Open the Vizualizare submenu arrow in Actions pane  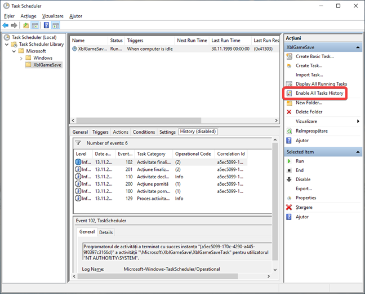click(x=358, y=121)
